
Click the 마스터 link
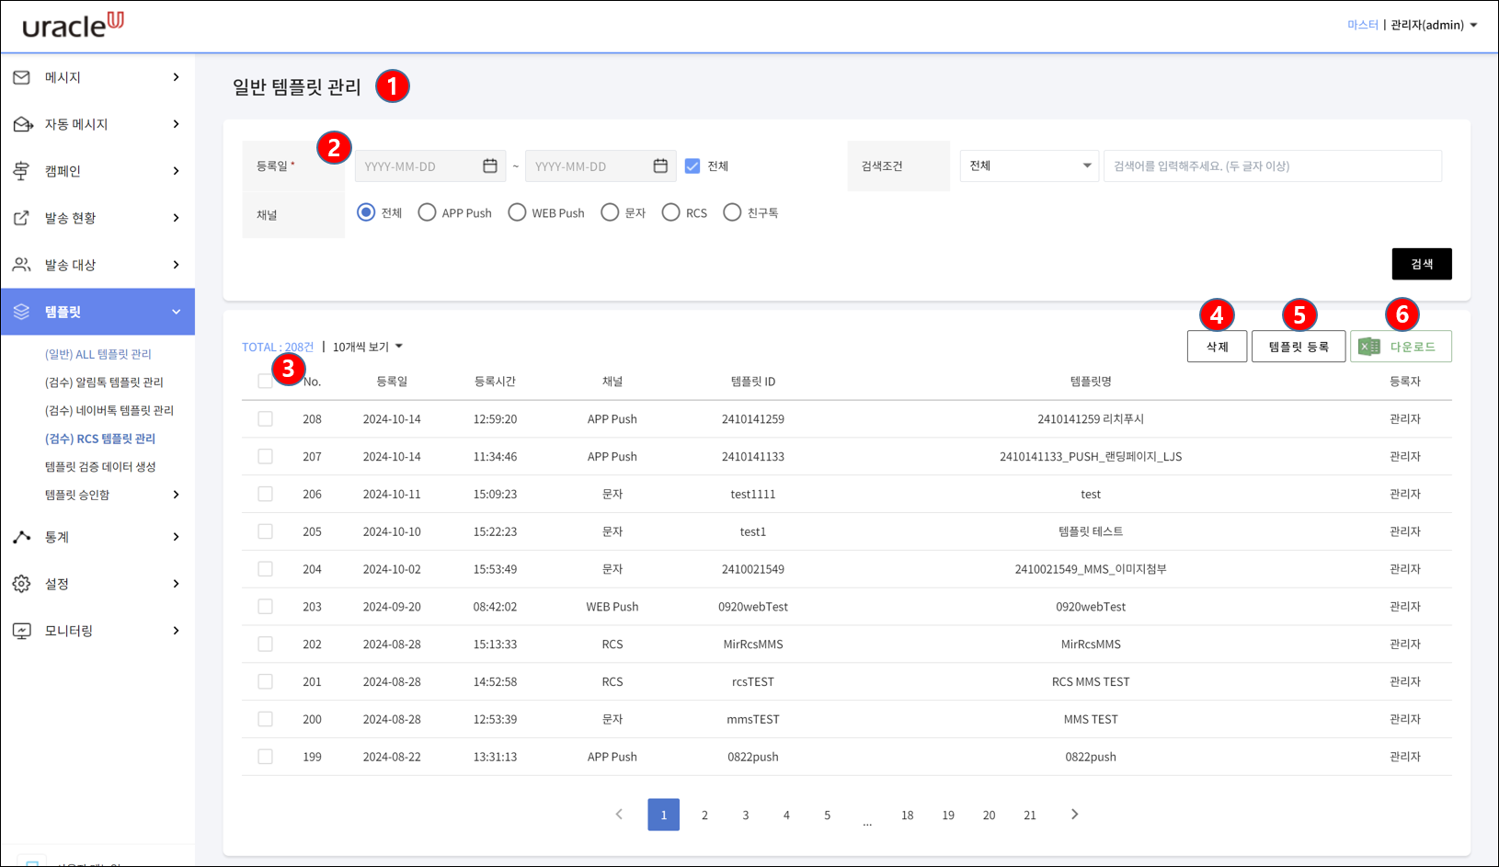pos(1363,25)
